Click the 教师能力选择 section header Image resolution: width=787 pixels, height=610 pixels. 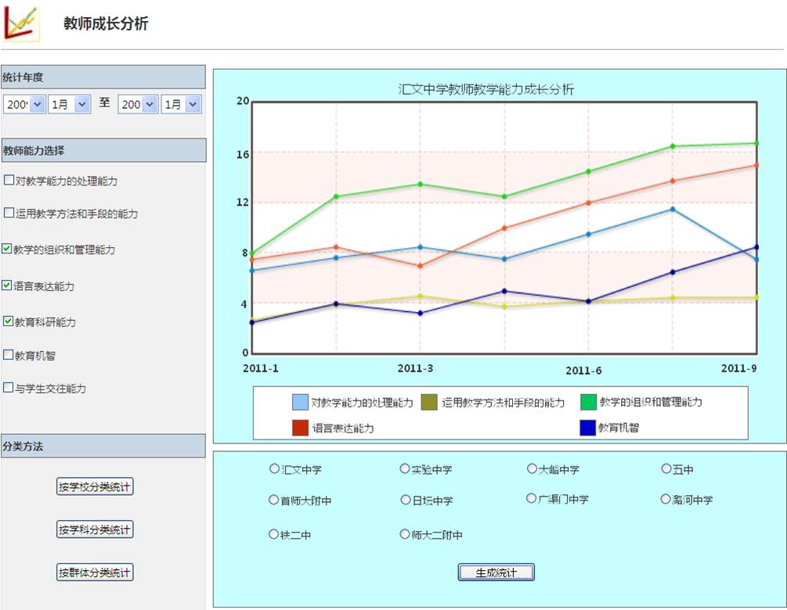point(103,150)
